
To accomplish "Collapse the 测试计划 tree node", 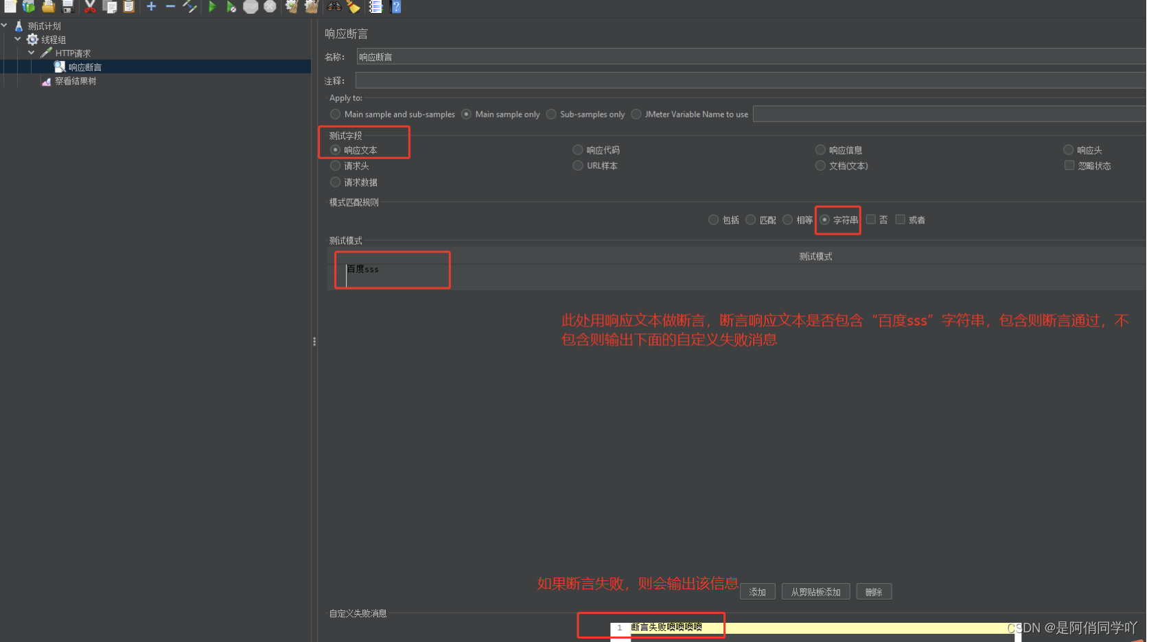I will (x=4, y=26).
